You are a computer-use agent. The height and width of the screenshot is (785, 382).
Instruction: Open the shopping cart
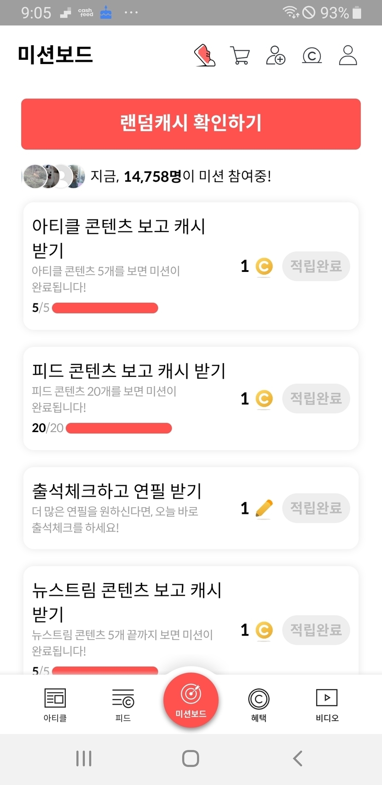[240, 56]
